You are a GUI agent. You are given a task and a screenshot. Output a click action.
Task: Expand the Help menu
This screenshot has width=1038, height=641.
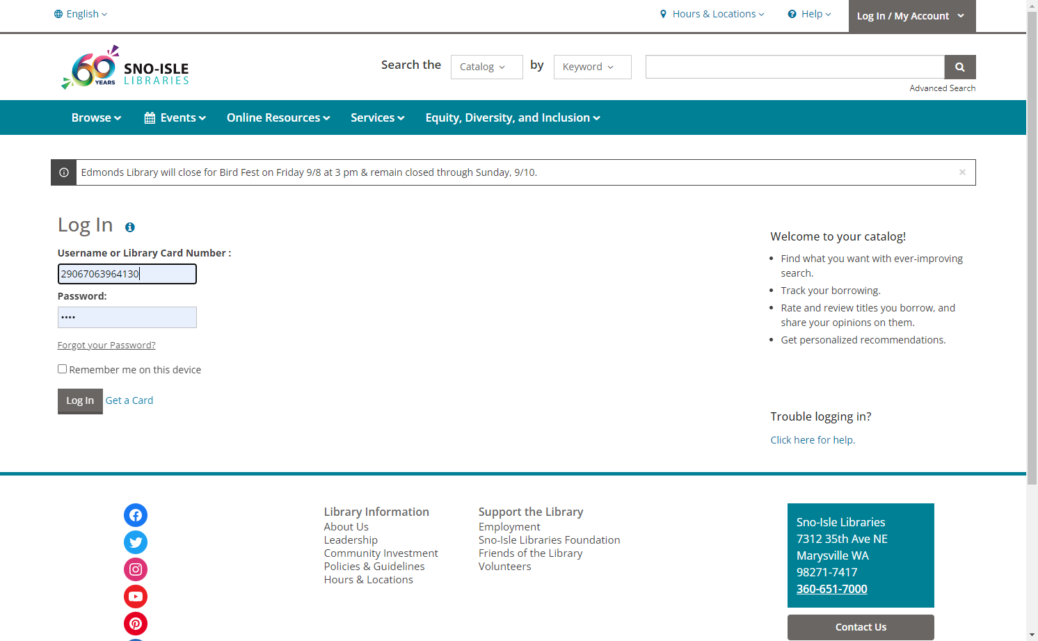tap(809, 14)
